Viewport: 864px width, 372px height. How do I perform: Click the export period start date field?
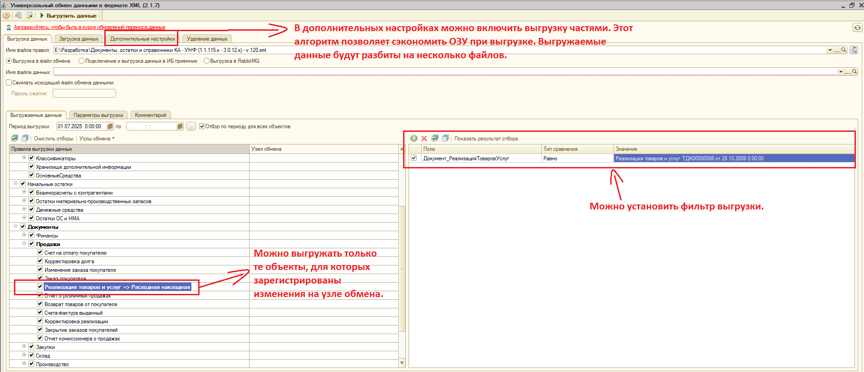(82, 126)
